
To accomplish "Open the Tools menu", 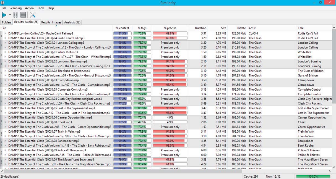I will coord(41,8).
